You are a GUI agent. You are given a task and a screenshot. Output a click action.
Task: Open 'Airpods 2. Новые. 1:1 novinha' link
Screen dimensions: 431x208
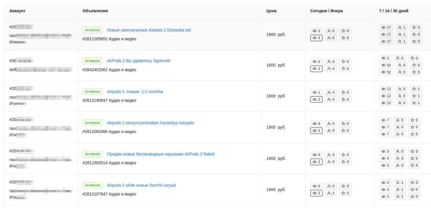(135, 92)
